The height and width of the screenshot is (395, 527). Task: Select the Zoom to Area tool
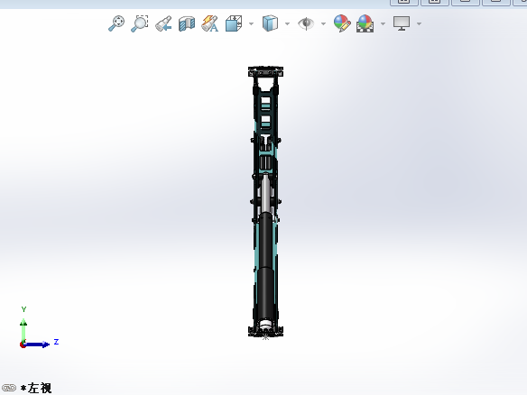tap(140, 23)
